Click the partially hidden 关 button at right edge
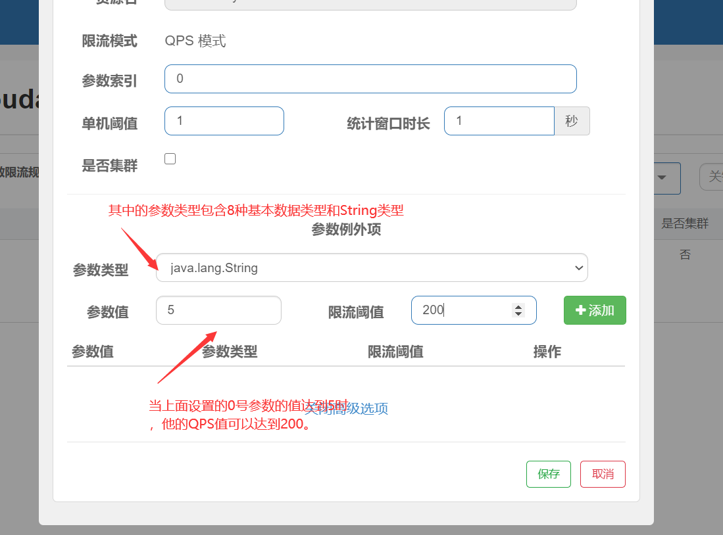723x535 pixels. 711,177
